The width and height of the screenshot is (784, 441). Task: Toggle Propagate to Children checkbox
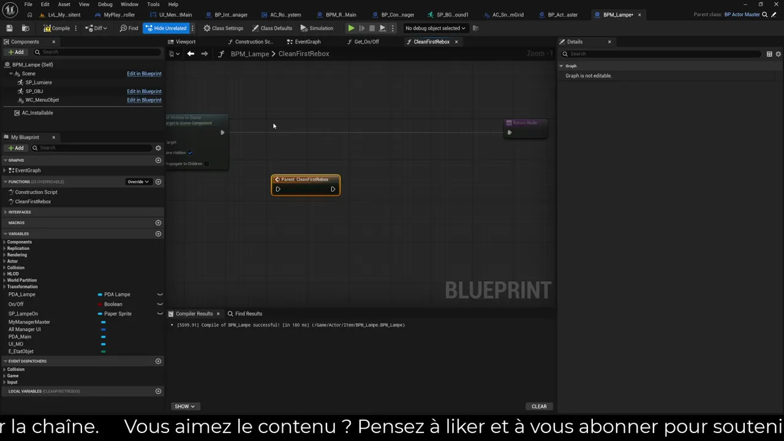[x=206, y=164]
